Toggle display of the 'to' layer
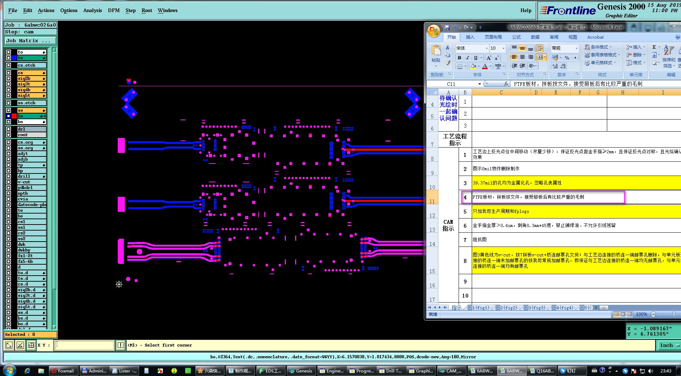This screenshot has width=681, height=376. [x=9, y=52]
